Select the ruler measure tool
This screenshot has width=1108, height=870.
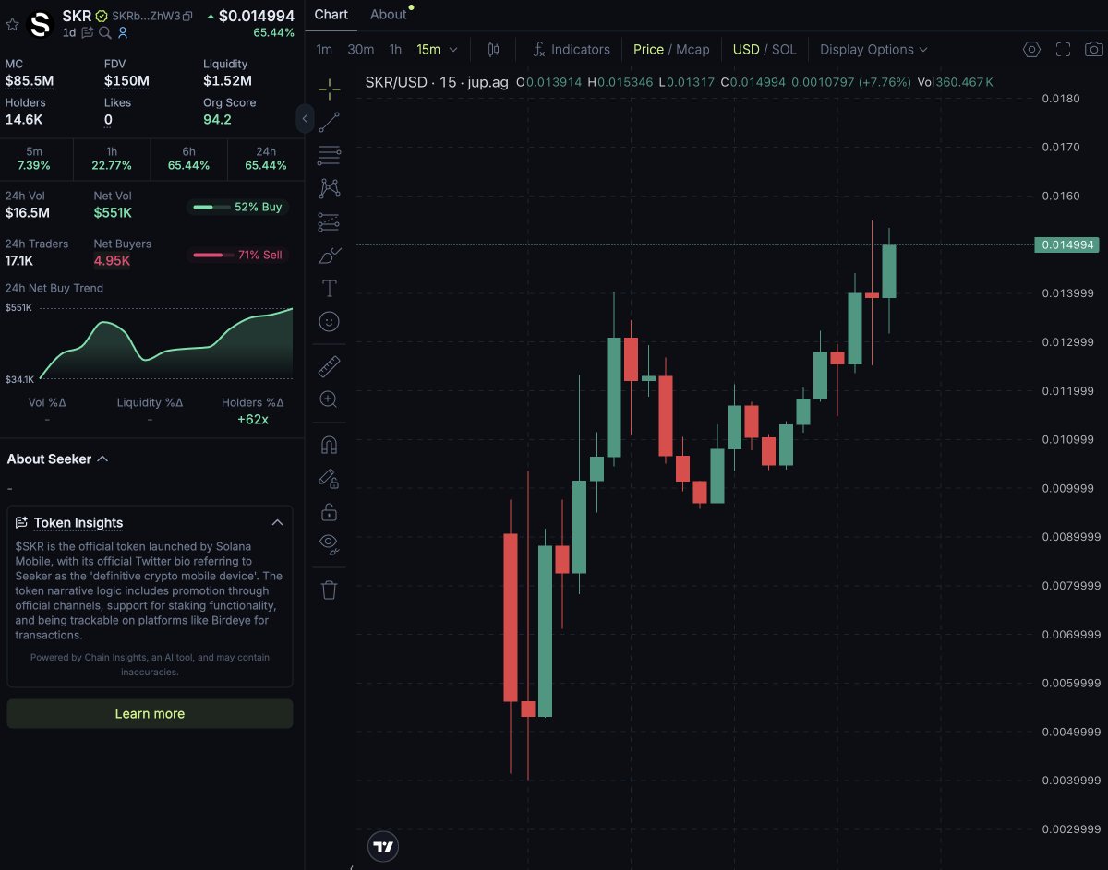(x=330, y=367)
